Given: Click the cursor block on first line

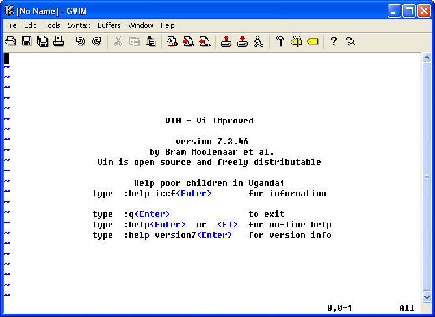Looking at the screenshot, I should click(x=7, y=58).
